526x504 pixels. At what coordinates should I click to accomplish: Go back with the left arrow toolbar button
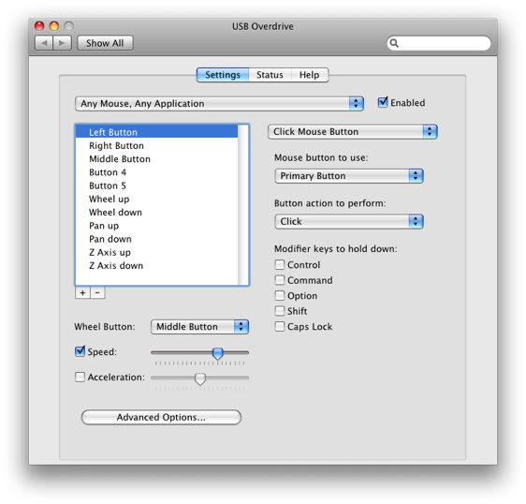(44, 43)
